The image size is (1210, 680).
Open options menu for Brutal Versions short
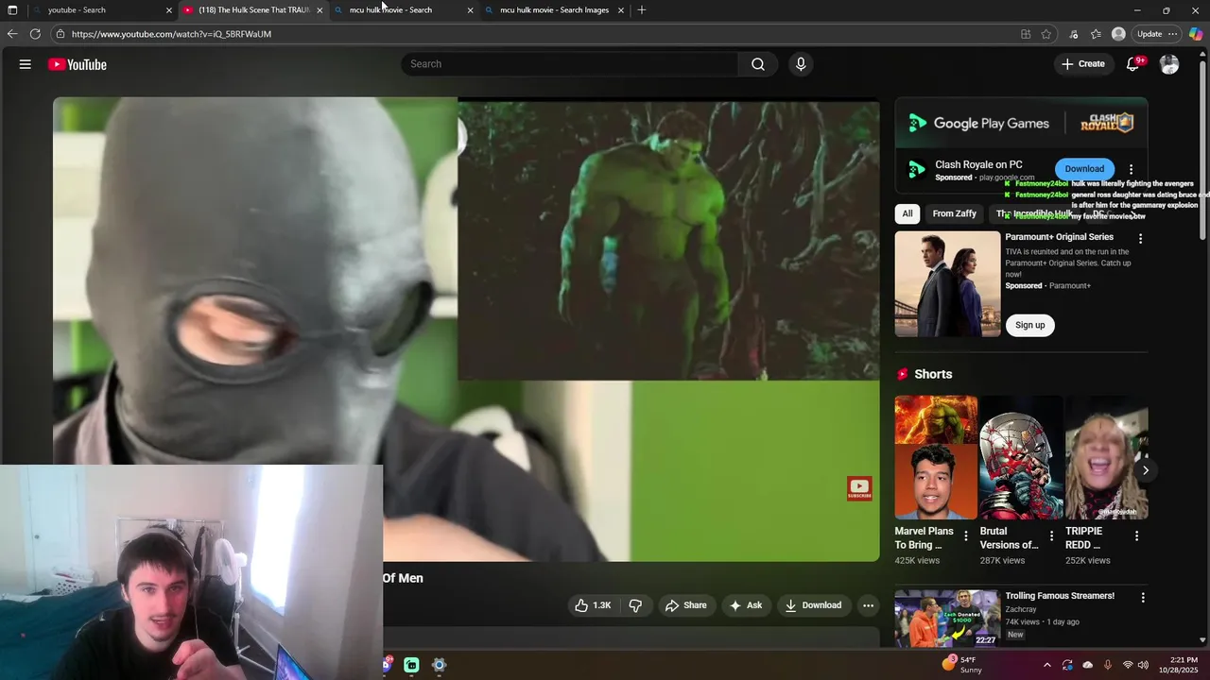pyautogui.click(x=1050, y=535)
